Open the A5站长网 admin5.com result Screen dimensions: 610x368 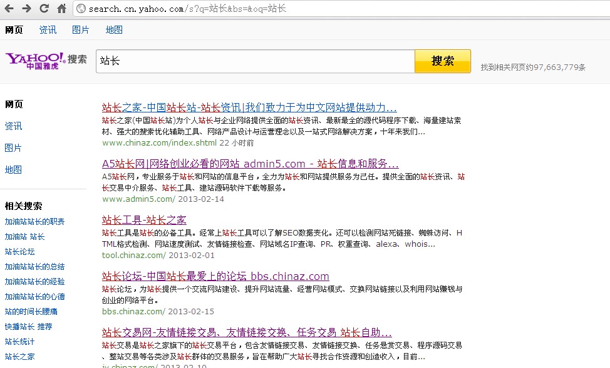point(250,164)
